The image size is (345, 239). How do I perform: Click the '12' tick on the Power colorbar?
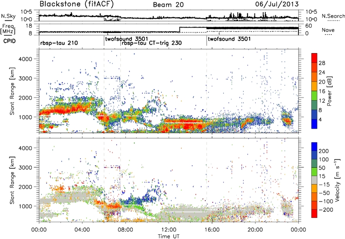(x=322, y=101)
